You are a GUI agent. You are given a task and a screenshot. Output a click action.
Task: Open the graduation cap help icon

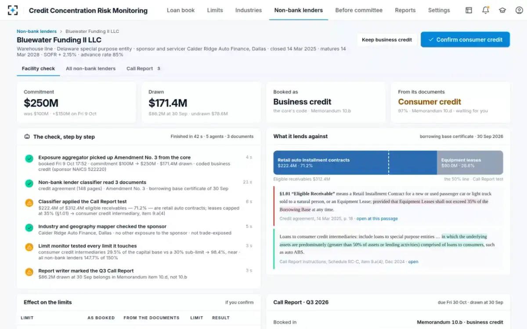point(502,10)
